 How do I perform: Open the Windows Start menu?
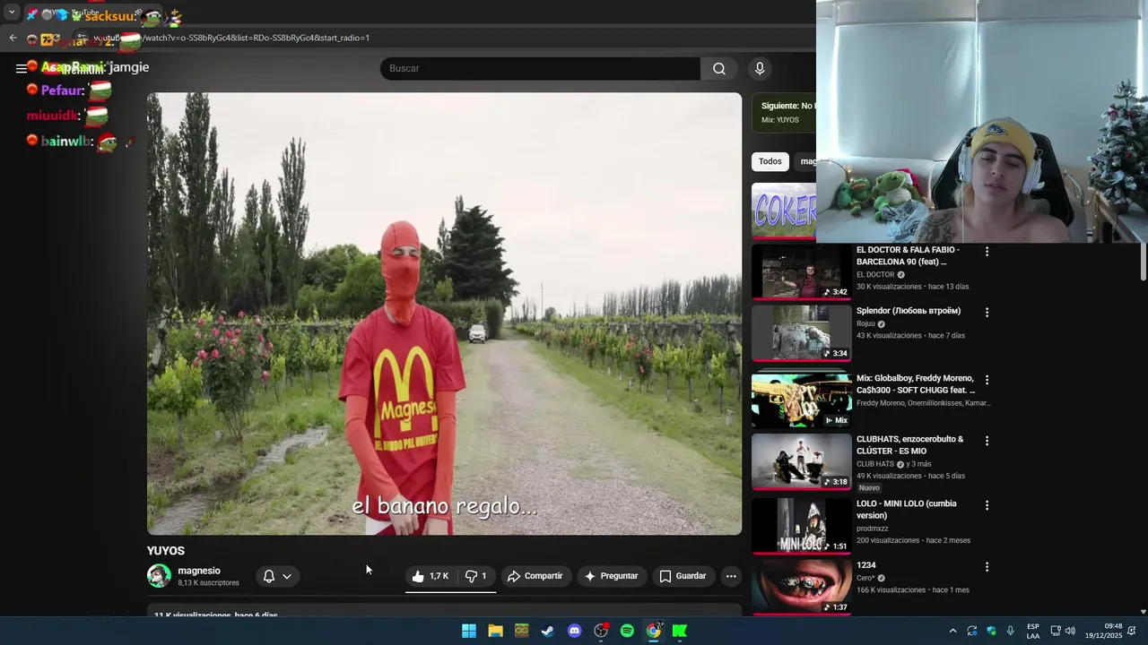[x=469, y=631]
